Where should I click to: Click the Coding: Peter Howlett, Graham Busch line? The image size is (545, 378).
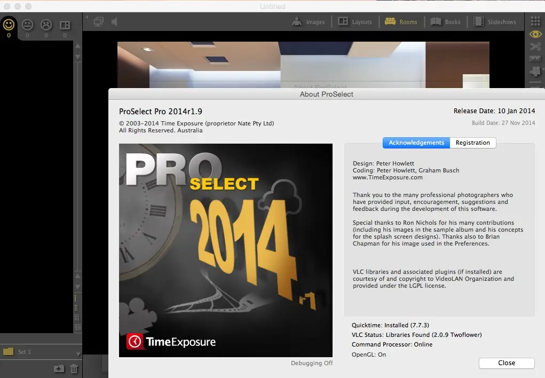[406, 170]
